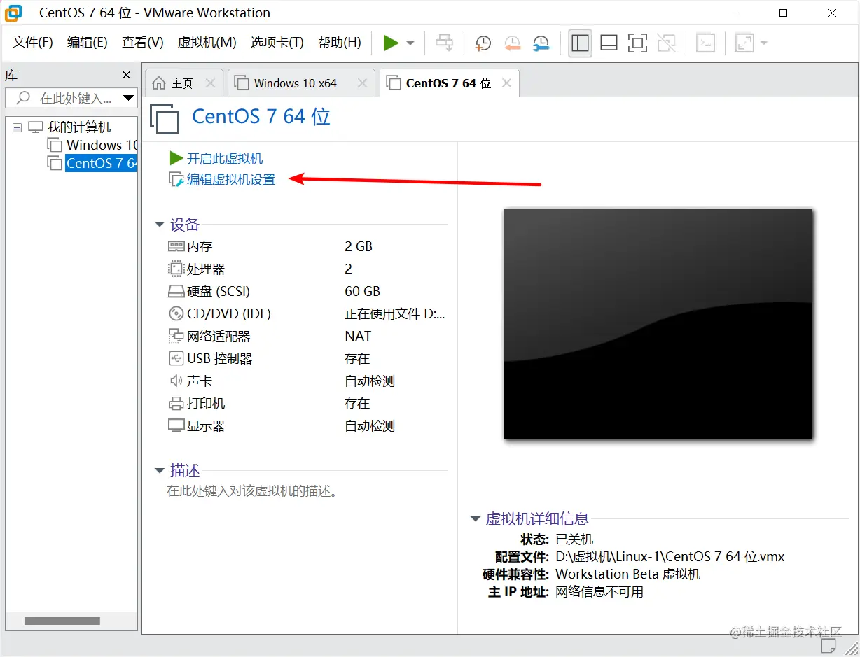Switch to the 主页 tab
The width and height of the screenshot is (860, 657).
point(182,83)
